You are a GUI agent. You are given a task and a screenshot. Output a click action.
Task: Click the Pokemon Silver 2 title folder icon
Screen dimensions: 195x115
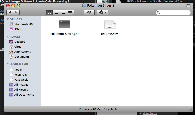(x=84, y=5)
